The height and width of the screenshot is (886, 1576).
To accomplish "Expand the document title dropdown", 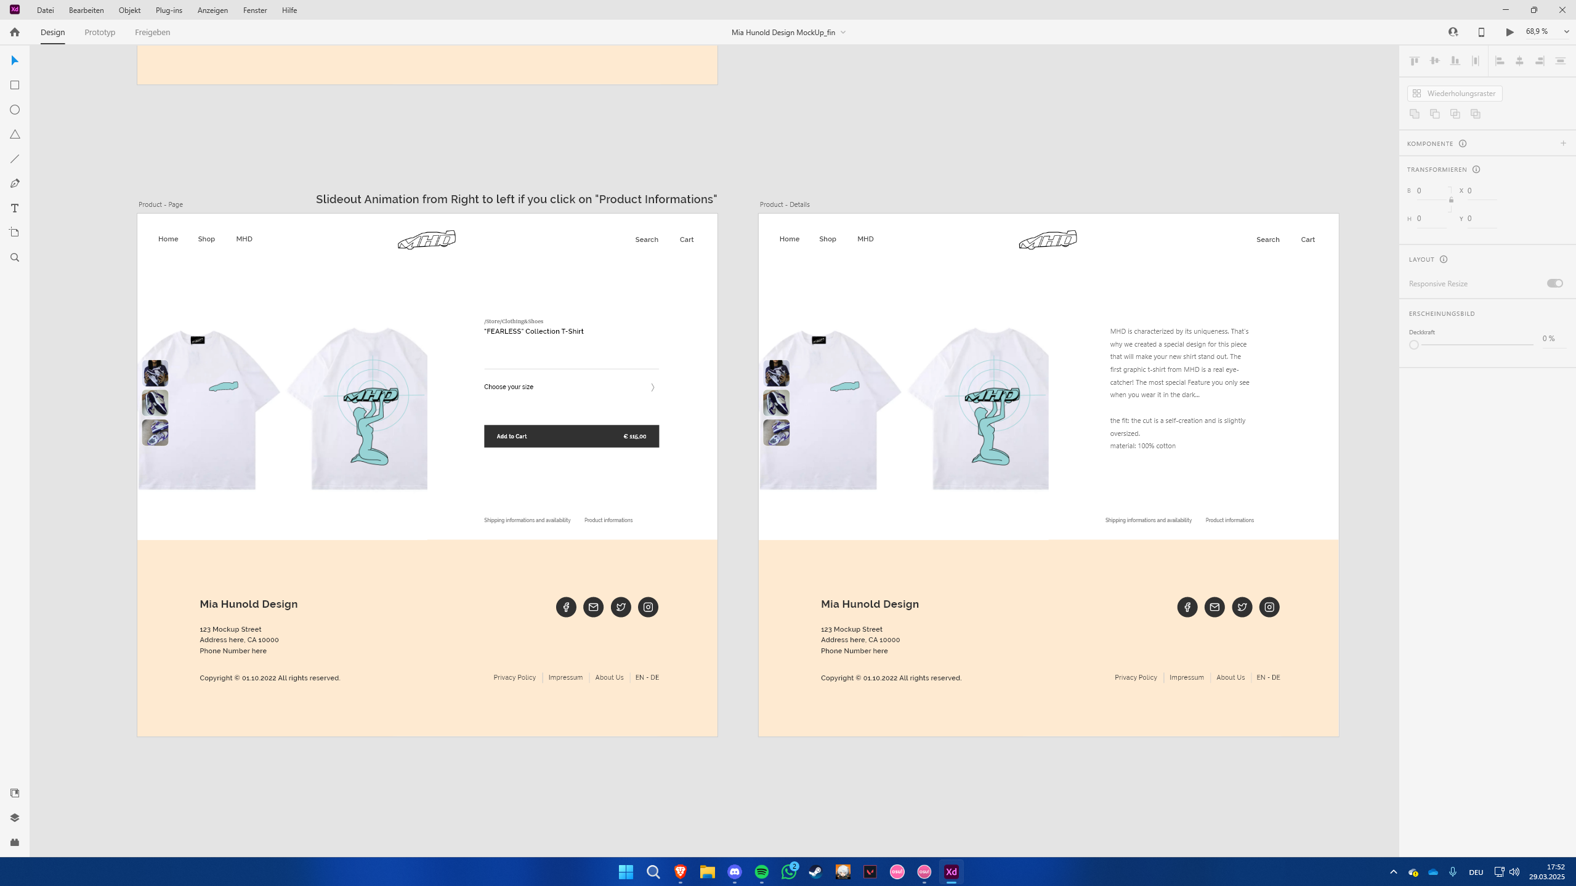I will (x=843, y=33).
